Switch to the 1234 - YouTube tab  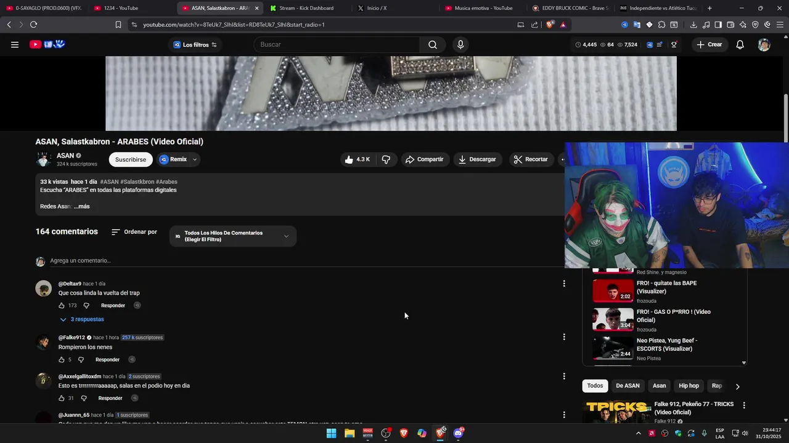tap(129, 8)
